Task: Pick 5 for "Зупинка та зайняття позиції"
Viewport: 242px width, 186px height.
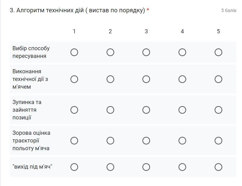Action: point(218,110)
